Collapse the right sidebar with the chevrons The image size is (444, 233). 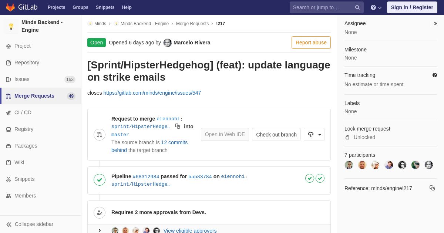pyautogui.click(x=435, y=23)
